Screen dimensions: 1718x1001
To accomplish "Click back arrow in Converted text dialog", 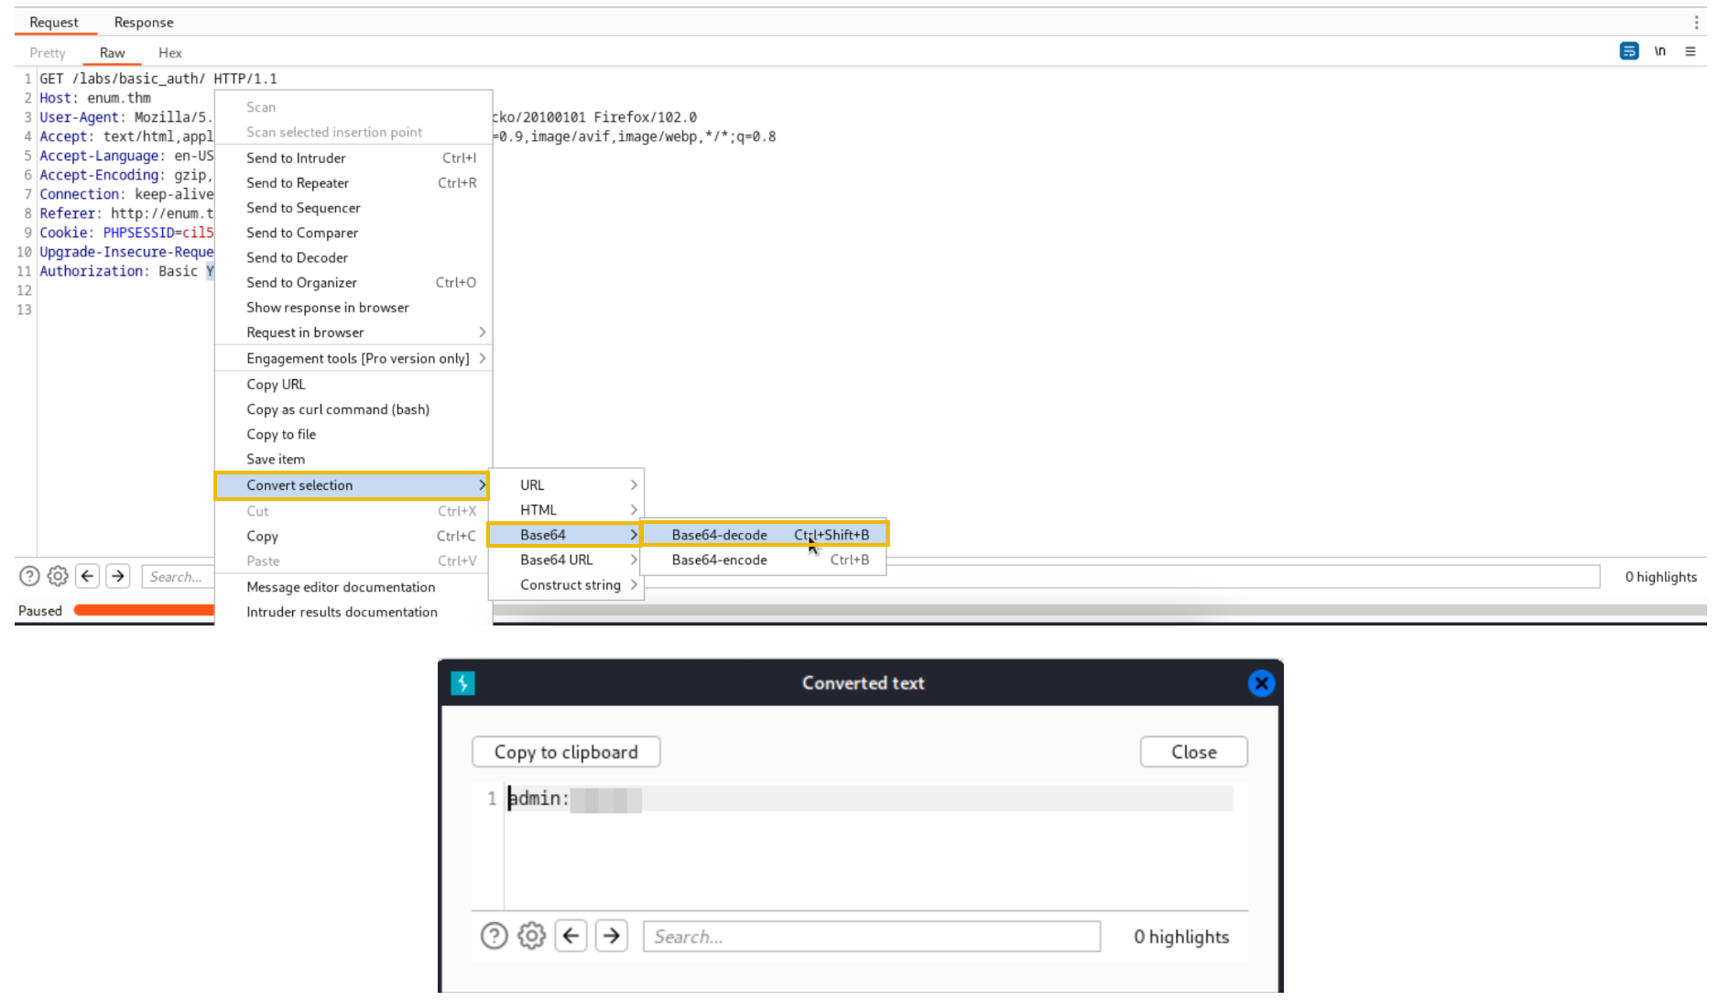I will [x=571, y=936].
